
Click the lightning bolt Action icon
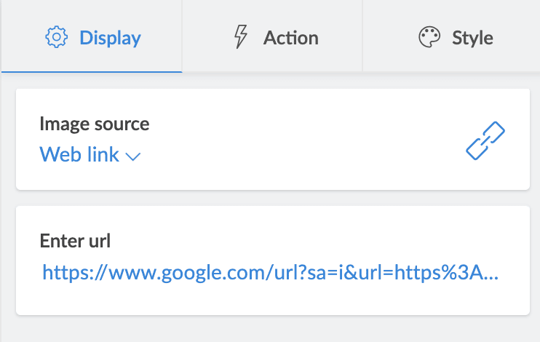240,37
